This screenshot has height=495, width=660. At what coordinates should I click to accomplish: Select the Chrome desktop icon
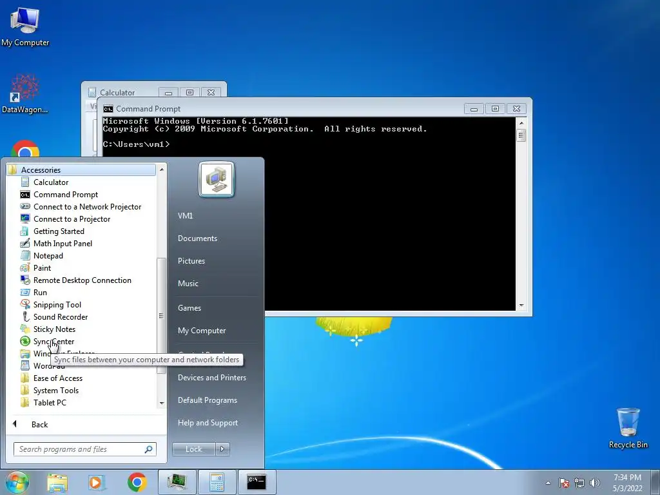[25, 149]
